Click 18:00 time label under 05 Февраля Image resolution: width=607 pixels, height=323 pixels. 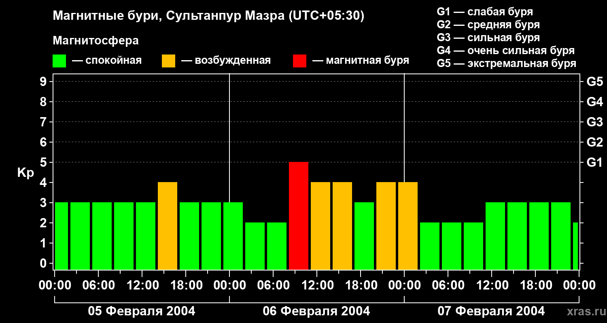coord(186,285)
